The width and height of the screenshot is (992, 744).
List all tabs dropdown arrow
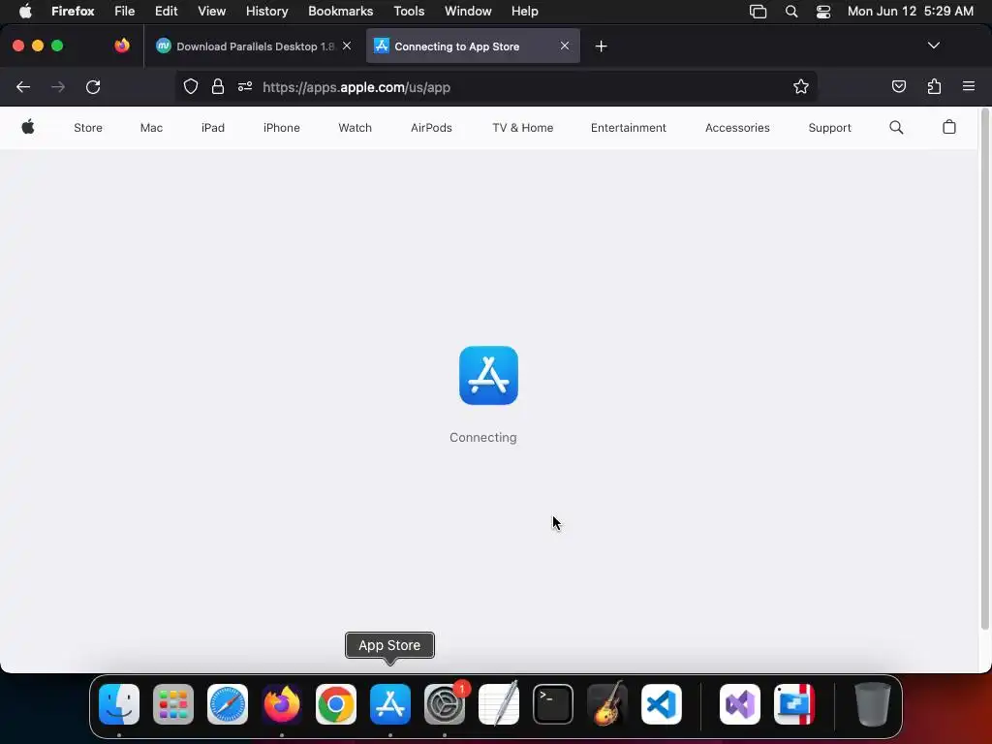(933, 46)
